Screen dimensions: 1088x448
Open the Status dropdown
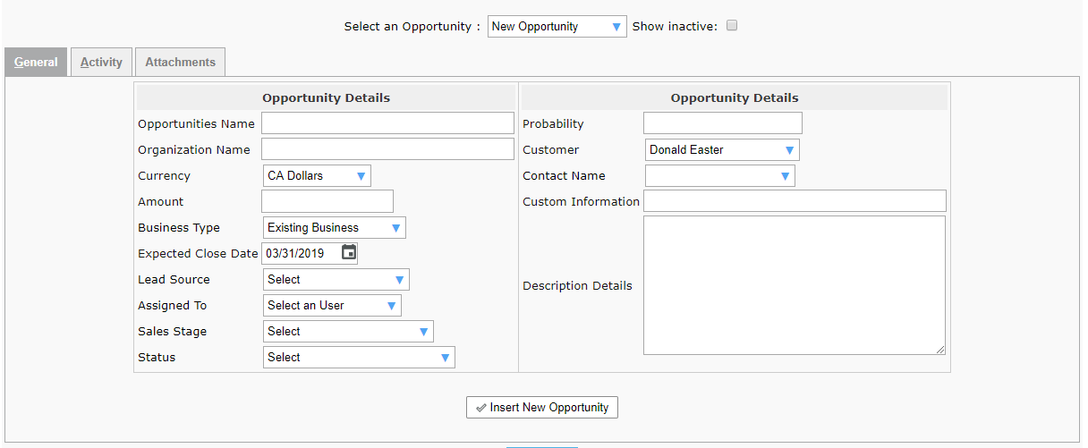pos(359,358)
